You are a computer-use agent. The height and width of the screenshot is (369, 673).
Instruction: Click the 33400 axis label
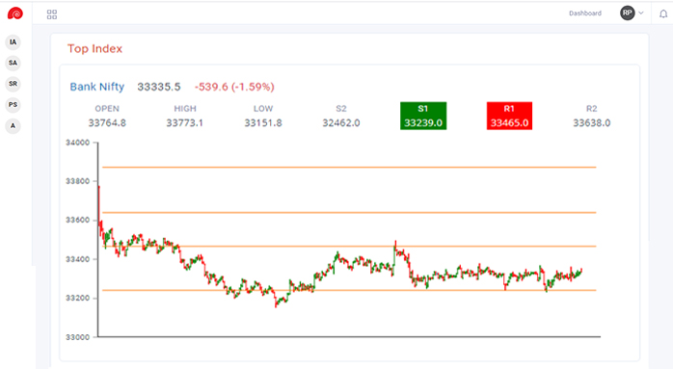[78, 259]
